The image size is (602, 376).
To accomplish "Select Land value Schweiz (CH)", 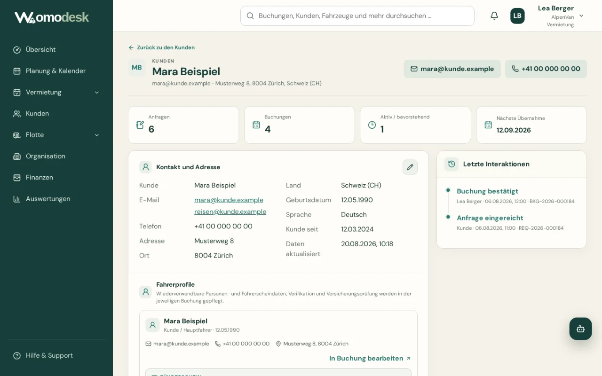I will (x=361, y=186).
